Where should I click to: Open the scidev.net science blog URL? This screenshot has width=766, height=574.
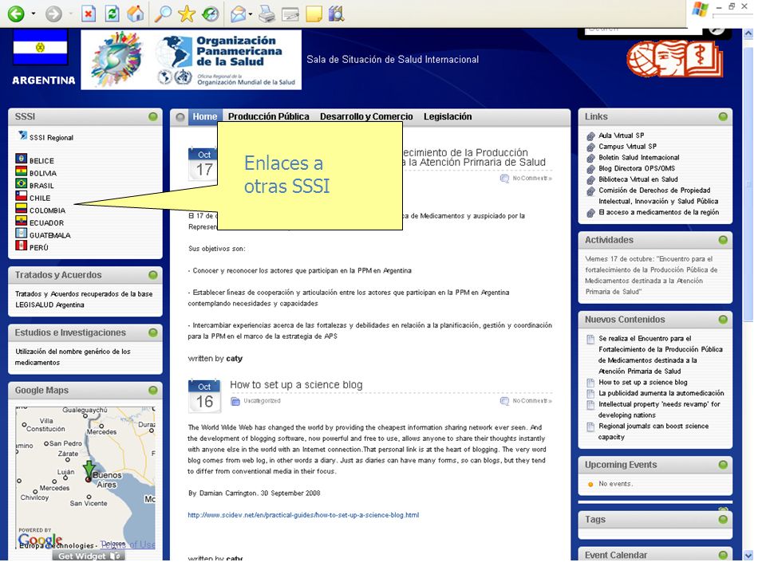(x=303, y=516)
